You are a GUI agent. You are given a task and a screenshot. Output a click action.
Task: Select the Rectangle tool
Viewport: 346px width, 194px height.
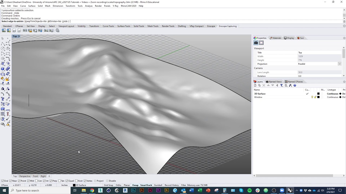click(x=8, y=53)
